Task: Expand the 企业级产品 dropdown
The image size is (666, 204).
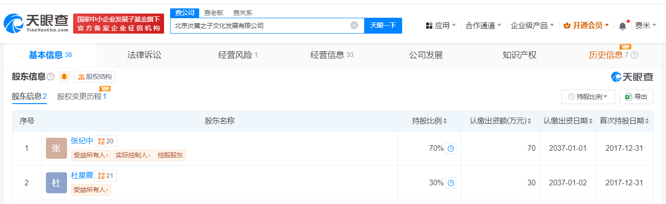Action: pos(532,26)
